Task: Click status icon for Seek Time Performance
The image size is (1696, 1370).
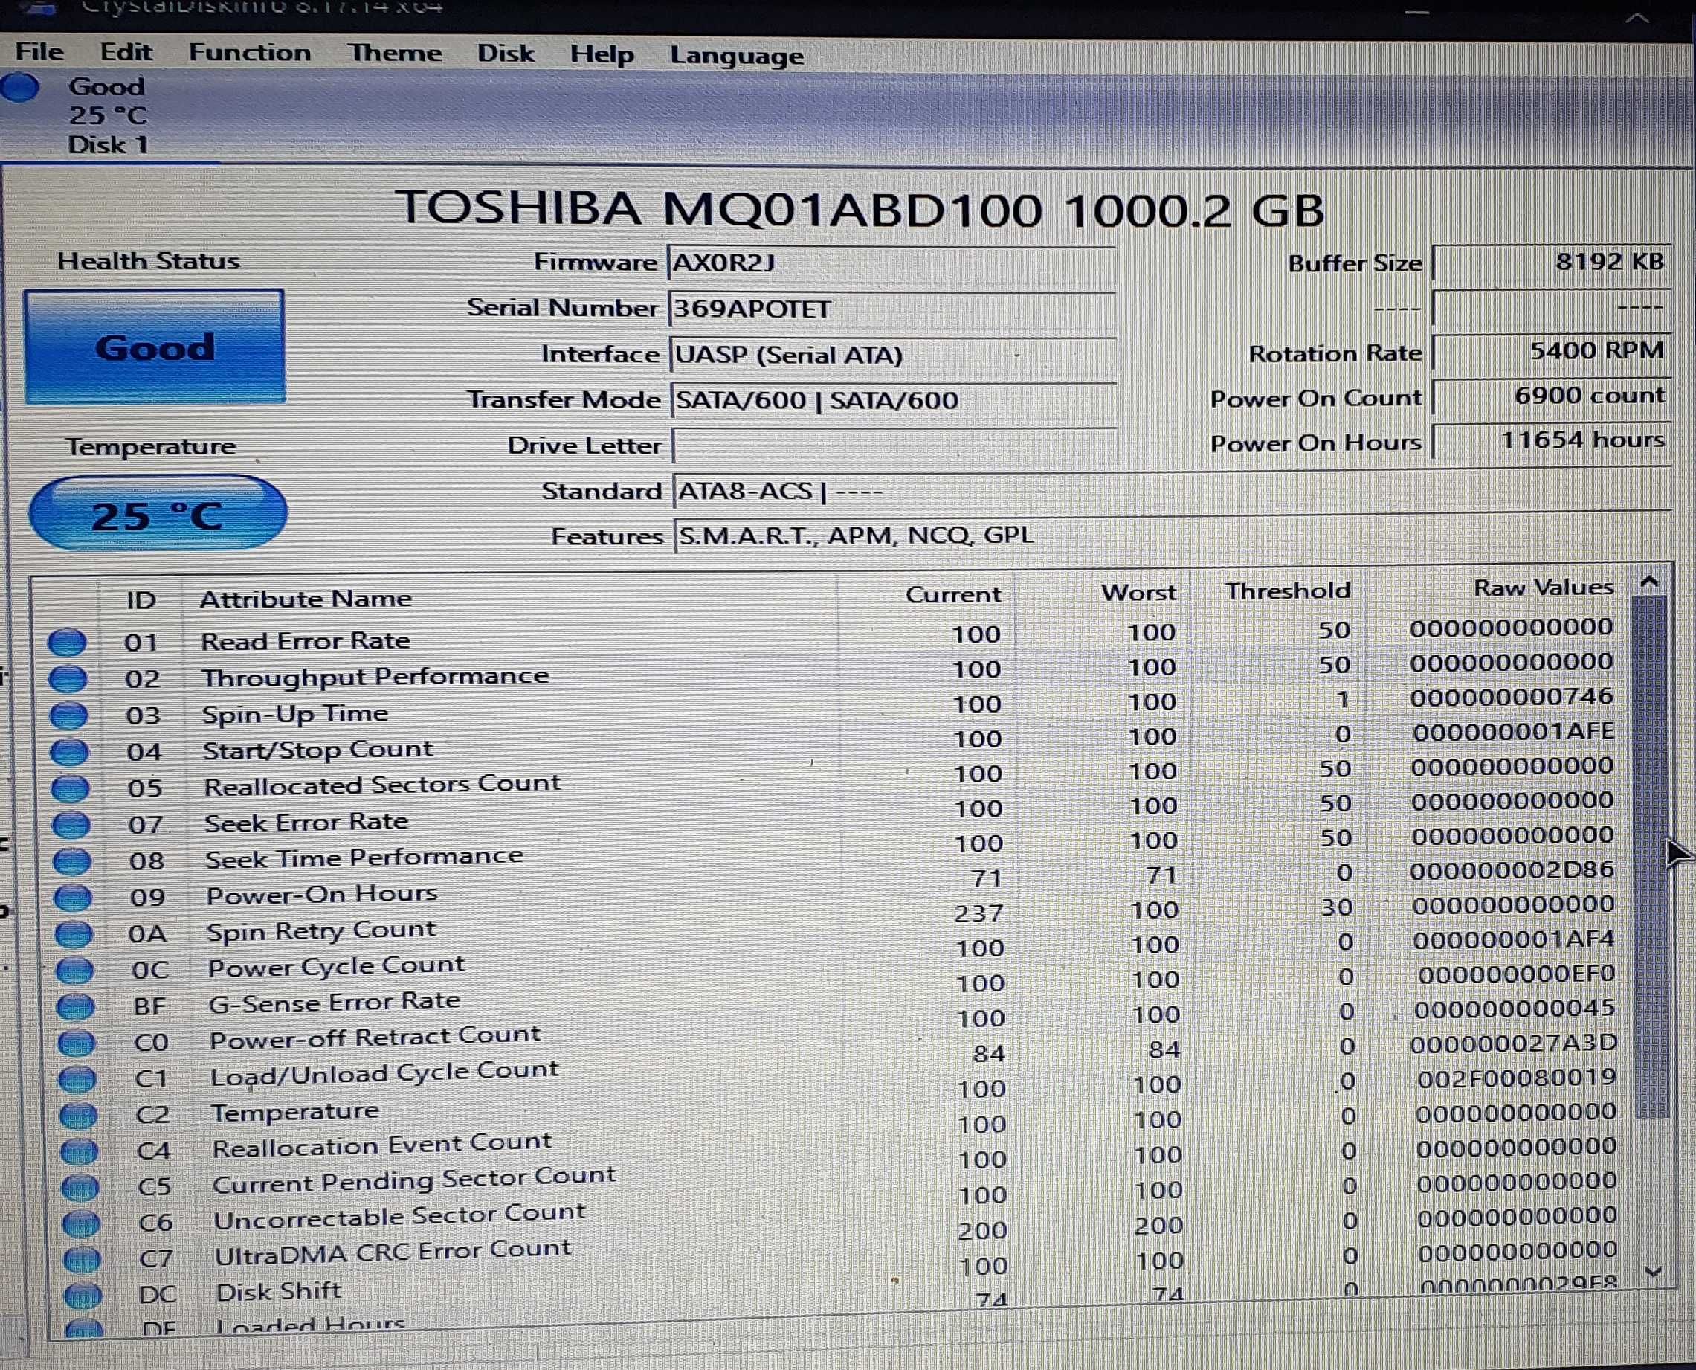Action: tap(72, 862)
